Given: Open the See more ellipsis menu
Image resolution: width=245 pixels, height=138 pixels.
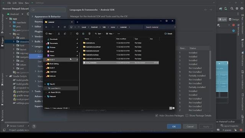Looking at the screenshot, I should 119,34.
